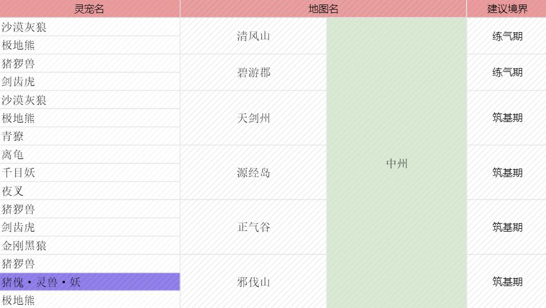Select 练气期 in the 清风山 row

click(507, 37)
